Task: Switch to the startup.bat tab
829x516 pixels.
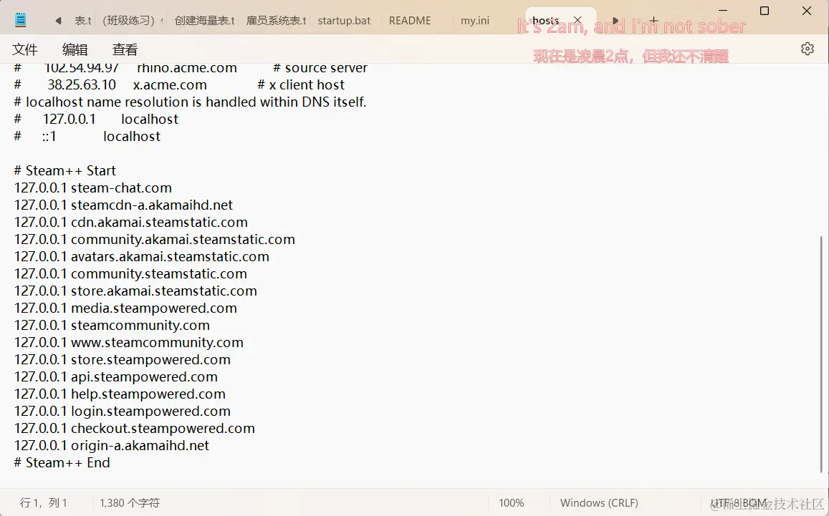Action: (x=344, y=21)
